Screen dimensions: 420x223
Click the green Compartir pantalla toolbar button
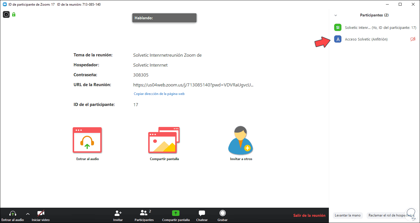pos(176,216)
